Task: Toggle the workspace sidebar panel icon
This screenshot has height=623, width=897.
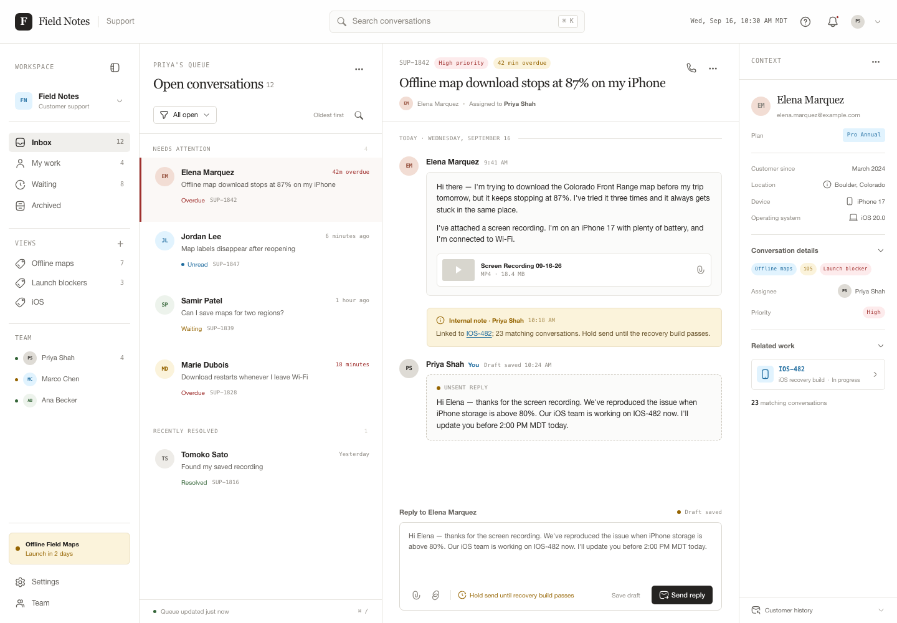Action: 115,67
